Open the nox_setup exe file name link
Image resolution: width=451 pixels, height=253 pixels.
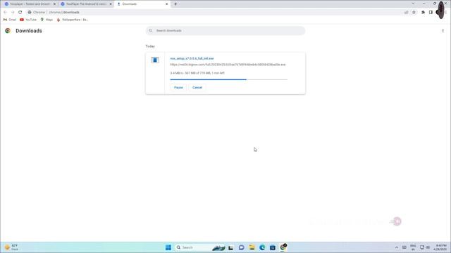tap(192, 58)
